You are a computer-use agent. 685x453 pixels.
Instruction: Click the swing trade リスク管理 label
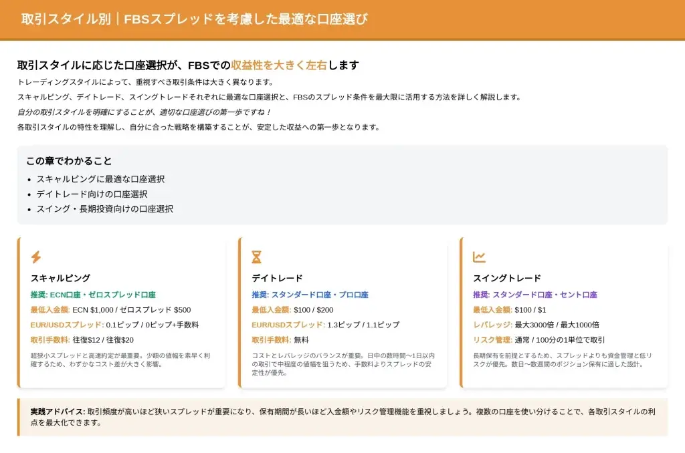pos(492,339)
